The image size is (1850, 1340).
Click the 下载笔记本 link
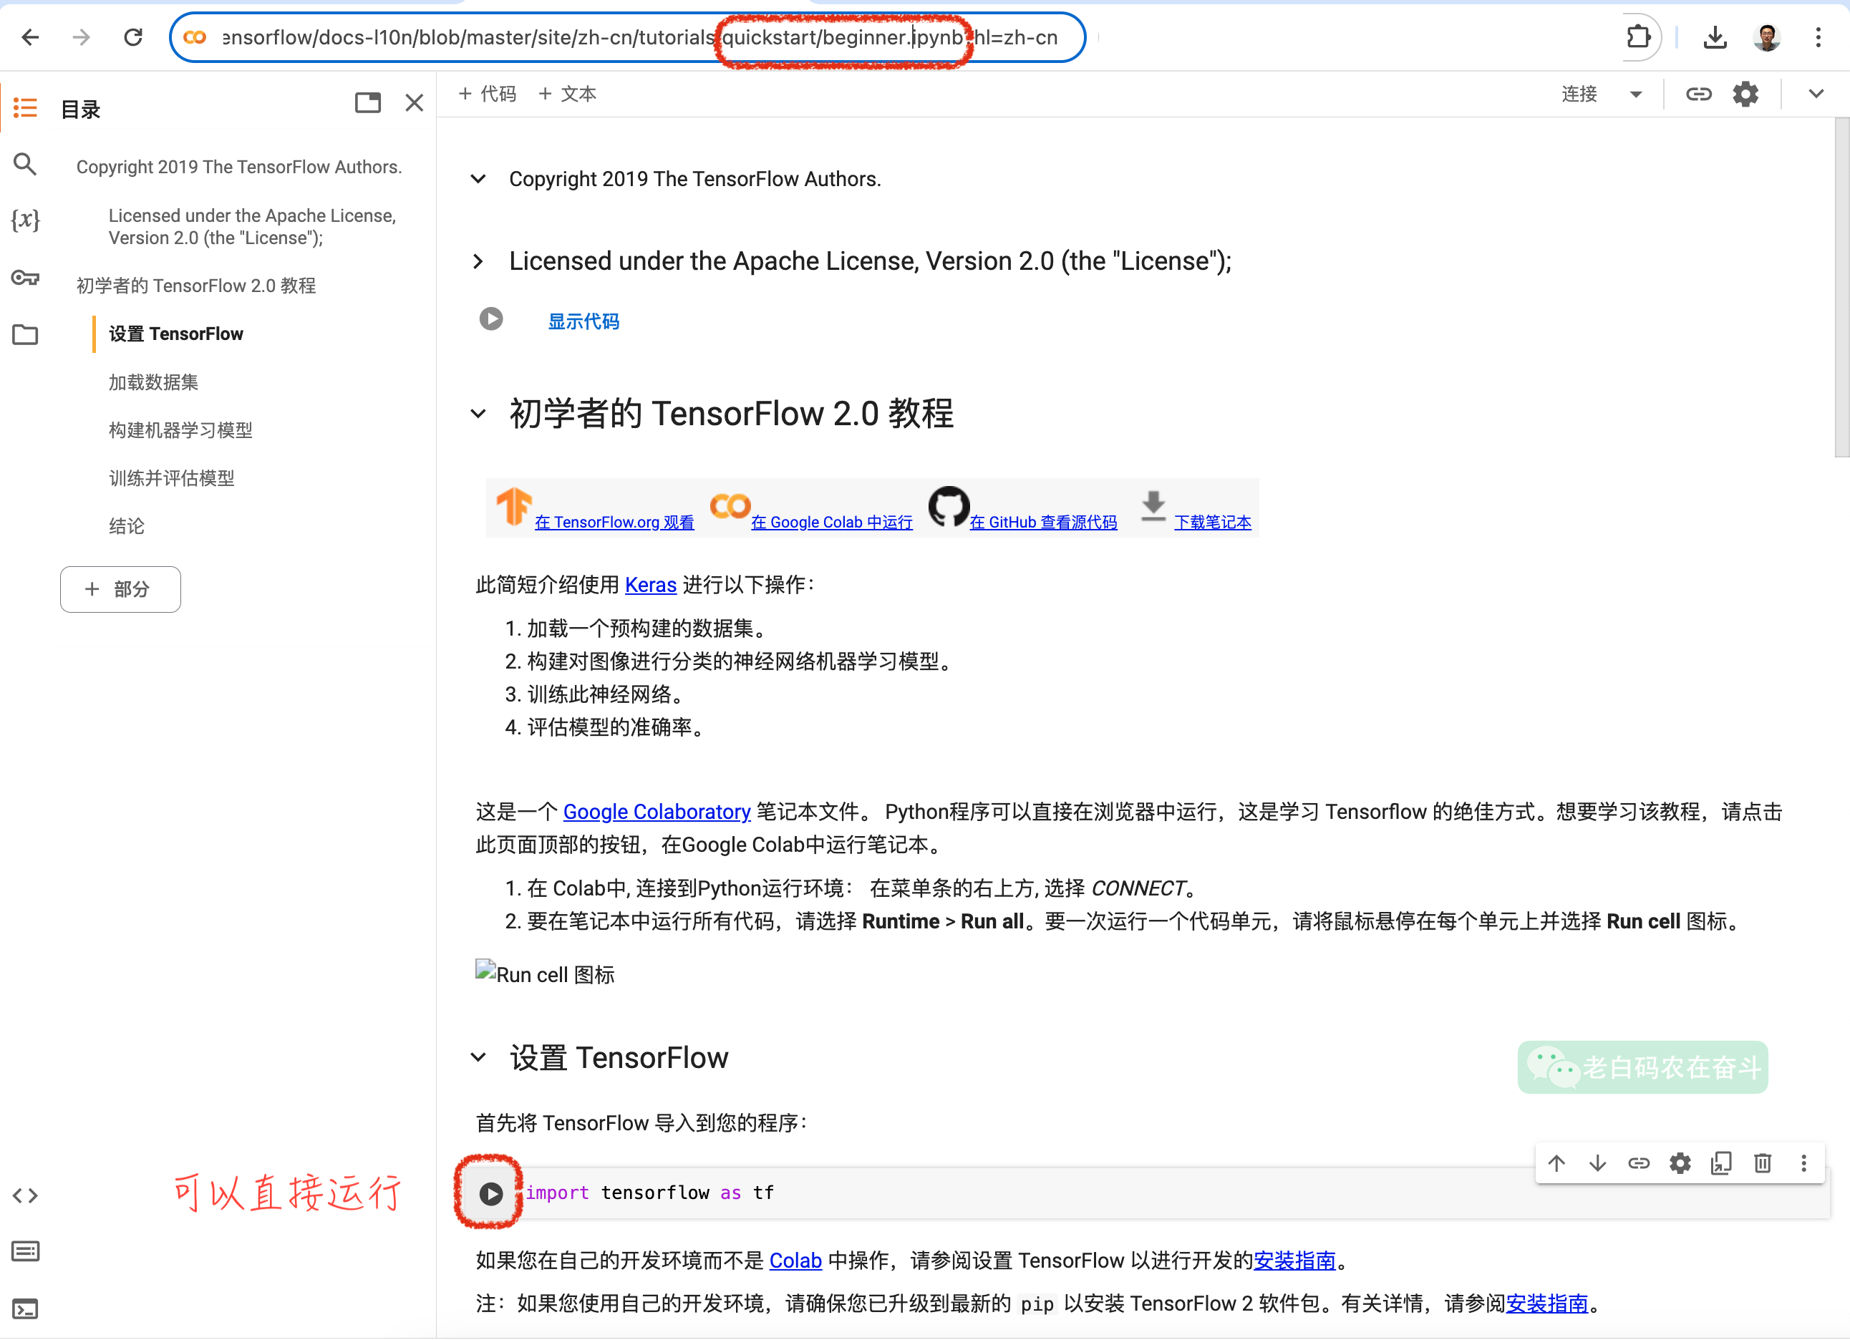point(1212,522)
